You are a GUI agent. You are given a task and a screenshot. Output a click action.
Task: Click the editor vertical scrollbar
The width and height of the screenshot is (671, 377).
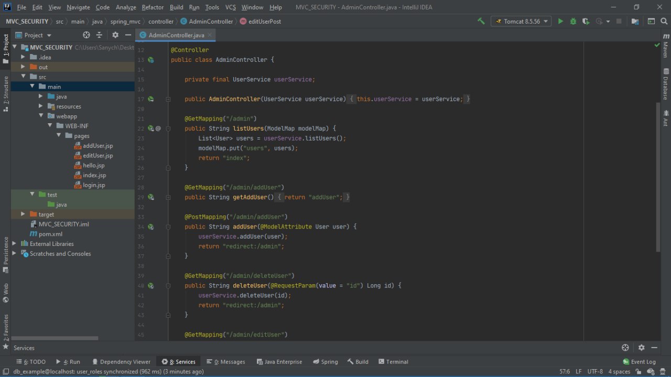tap(658, 177)
